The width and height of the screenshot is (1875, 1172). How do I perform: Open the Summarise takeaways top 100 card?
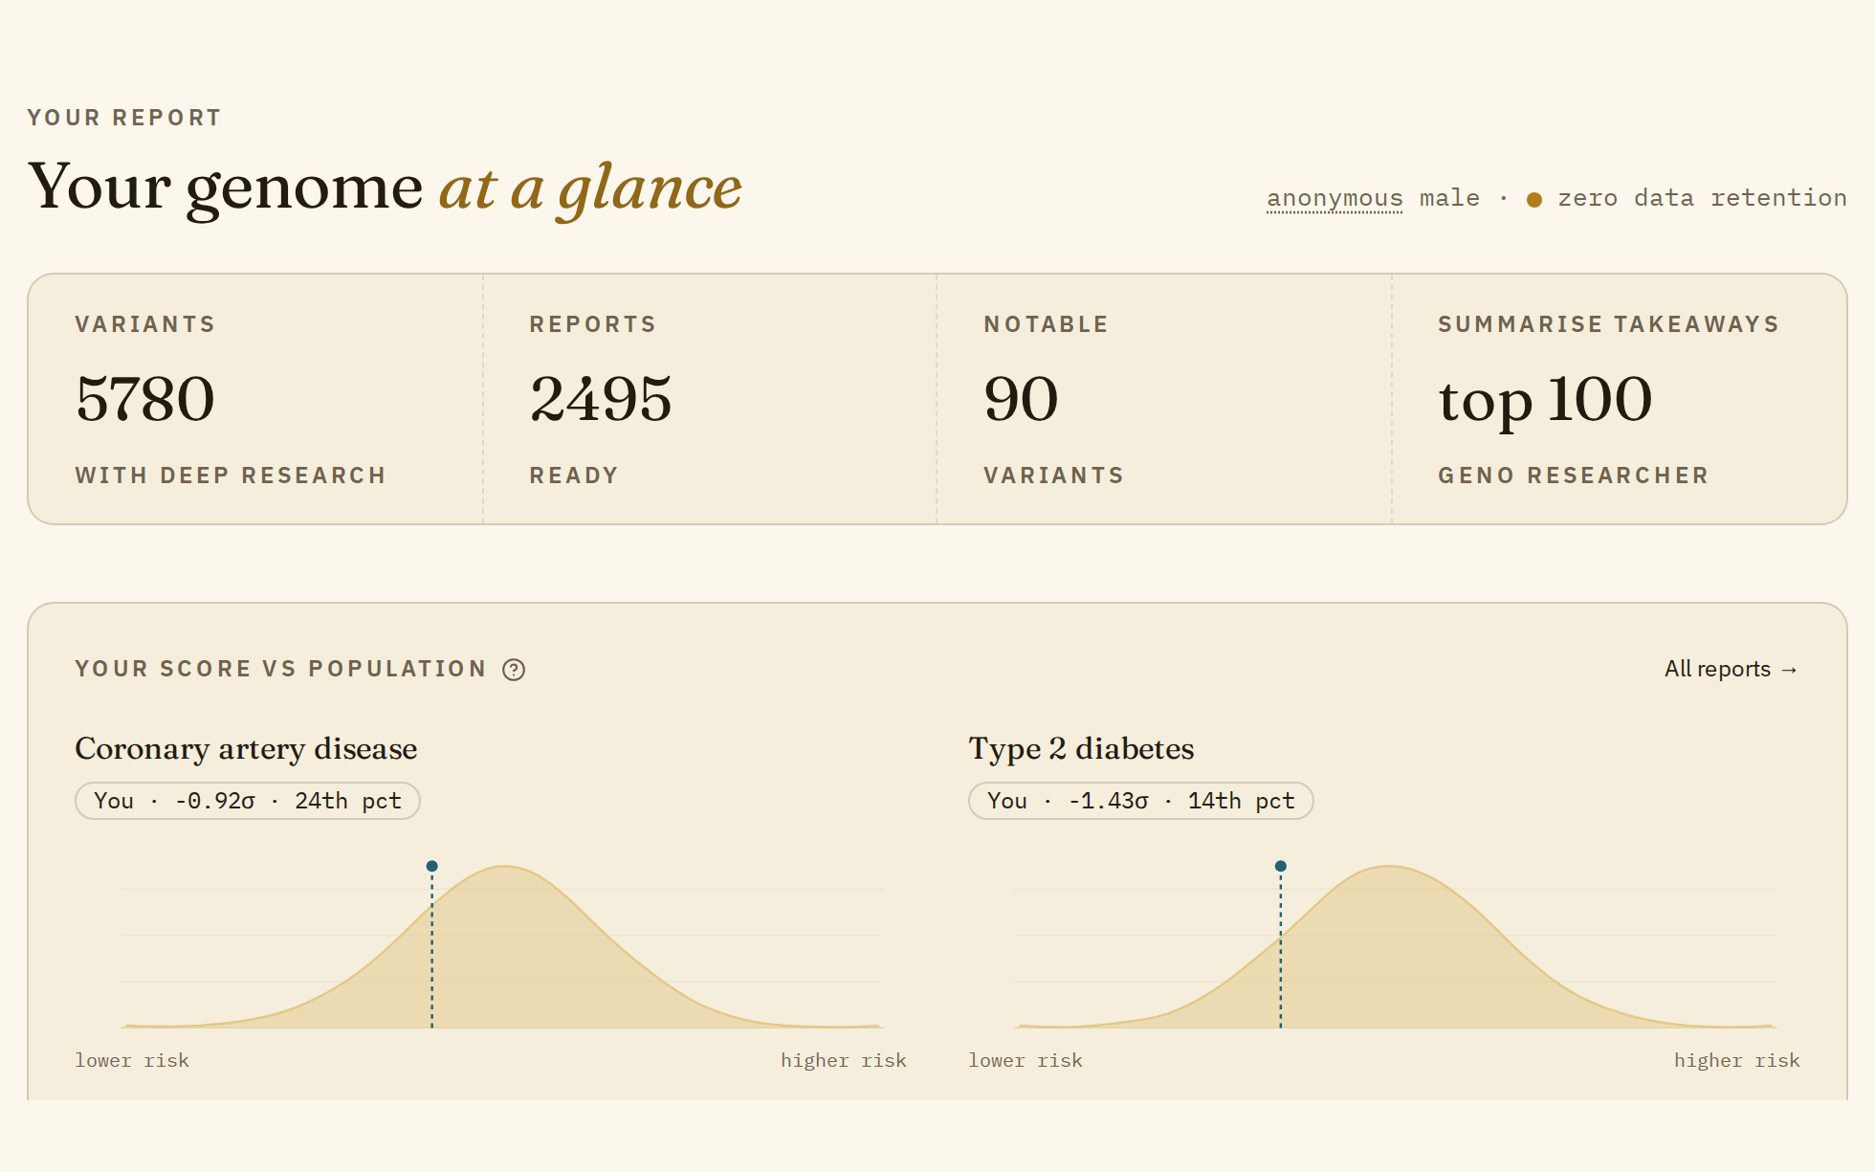pos(1619,399)
